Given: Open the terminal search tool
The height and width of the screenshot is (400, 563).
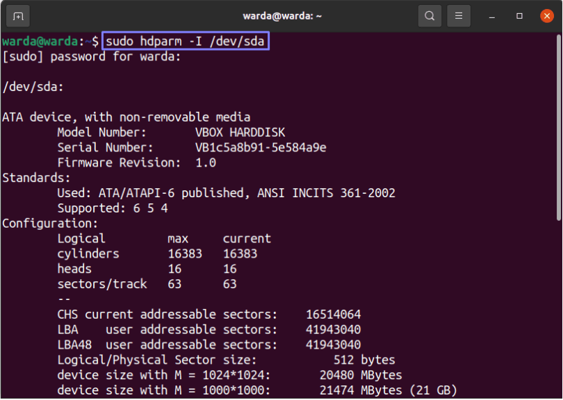Looking at the screenshot, I should (430, 16).
